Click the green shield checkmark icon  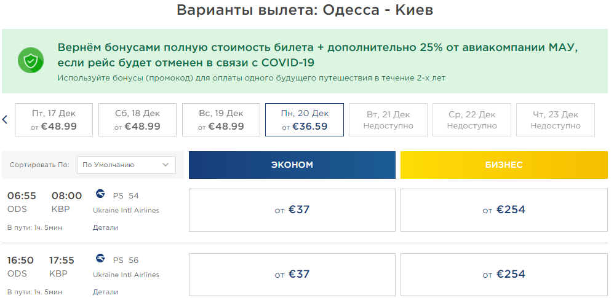click(x=30, y=61)
